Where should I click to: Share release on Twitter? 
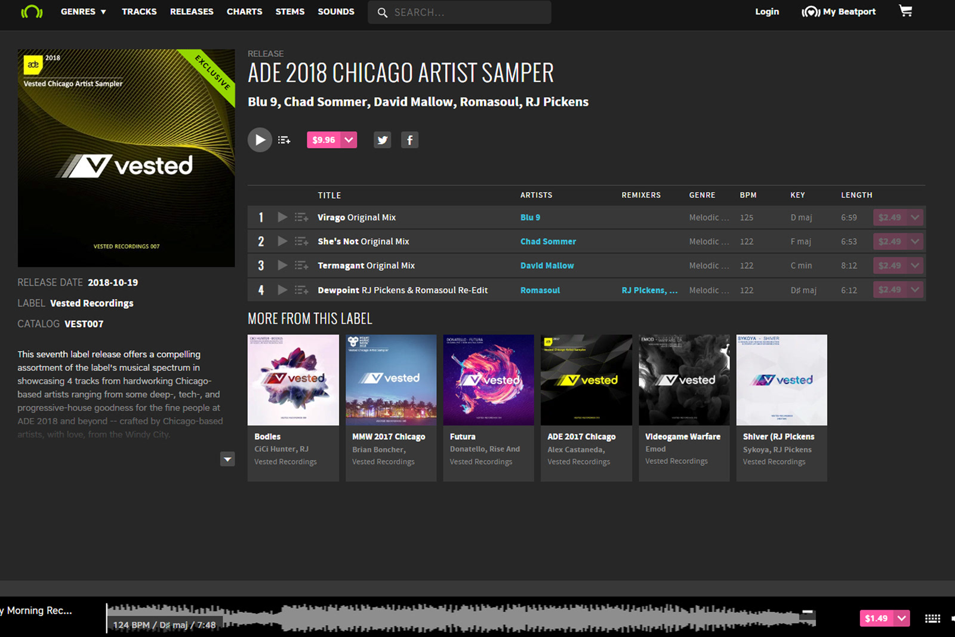tap(383, 140)
